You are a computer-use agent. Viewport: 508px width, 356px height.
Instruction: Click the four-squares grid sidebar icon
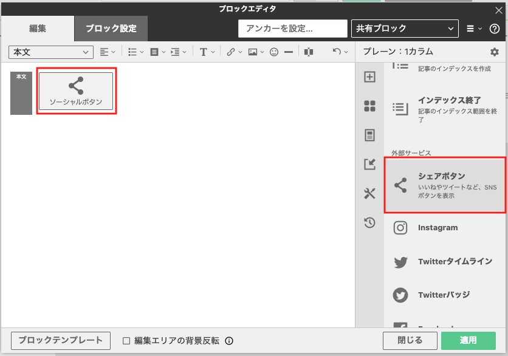point(369,106)
